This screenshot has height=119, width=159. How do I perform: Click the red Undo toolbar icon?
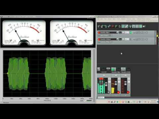point(113,26)
